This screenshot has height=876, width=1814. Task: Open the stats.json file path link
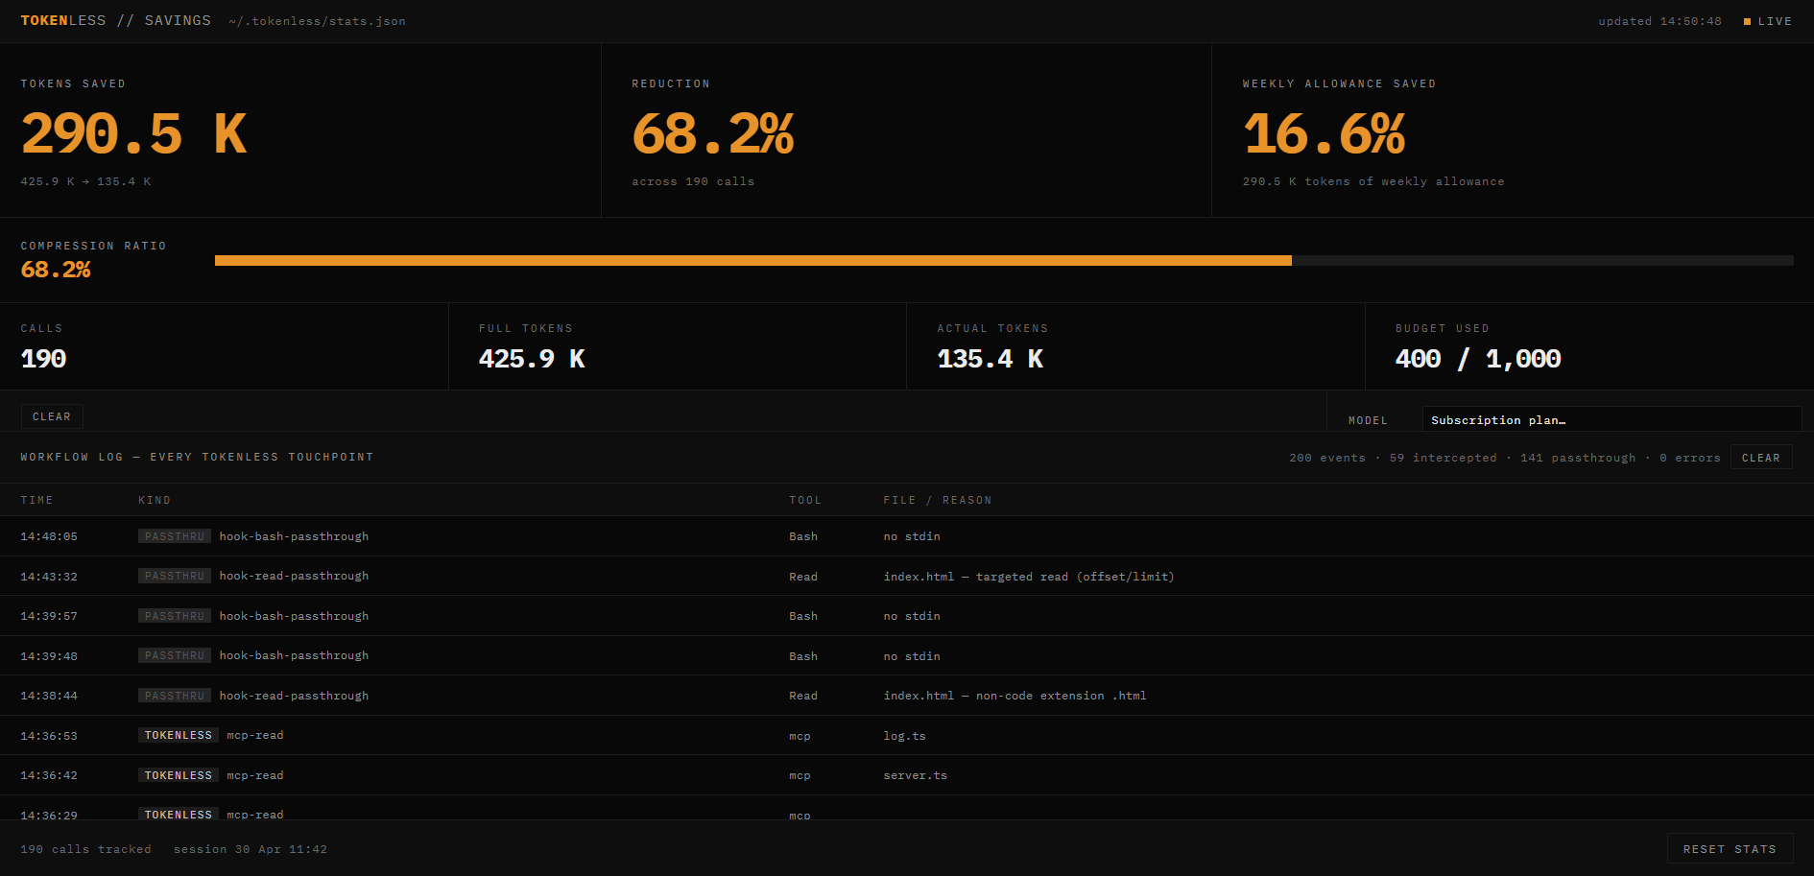(x=317, y=21)
